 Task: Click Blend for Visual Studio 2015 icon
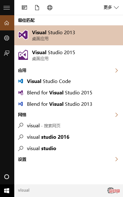click(21, 93)
